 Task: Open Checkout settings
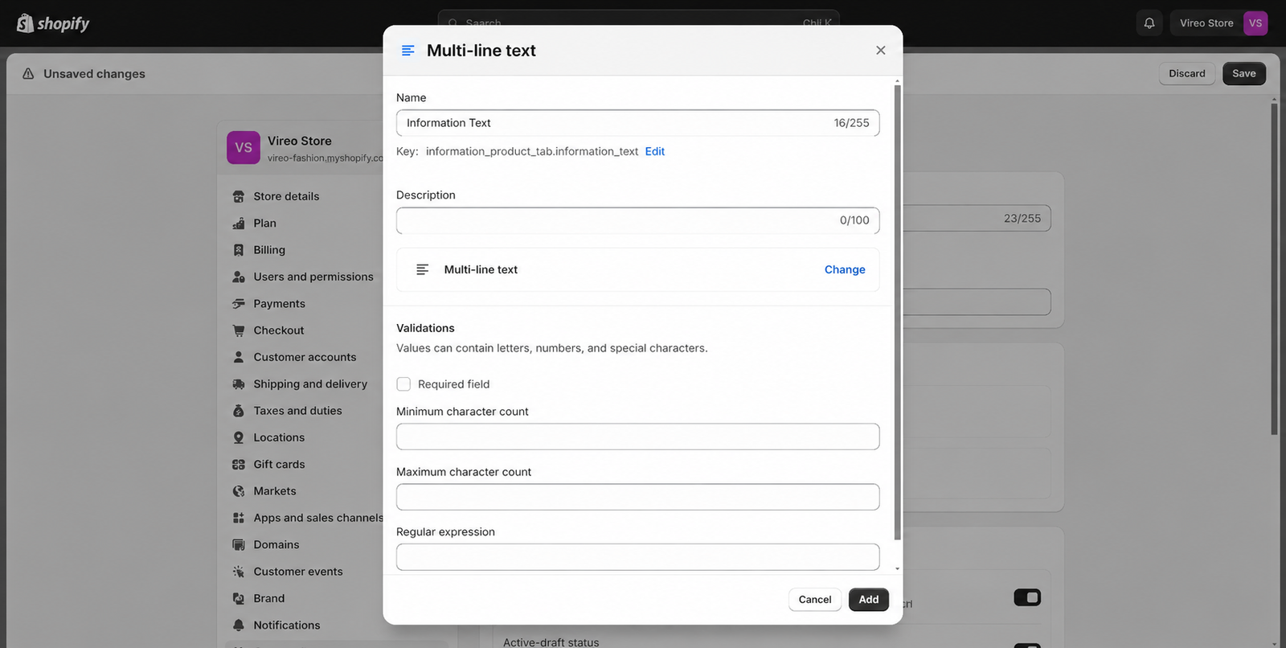[279, 330]
